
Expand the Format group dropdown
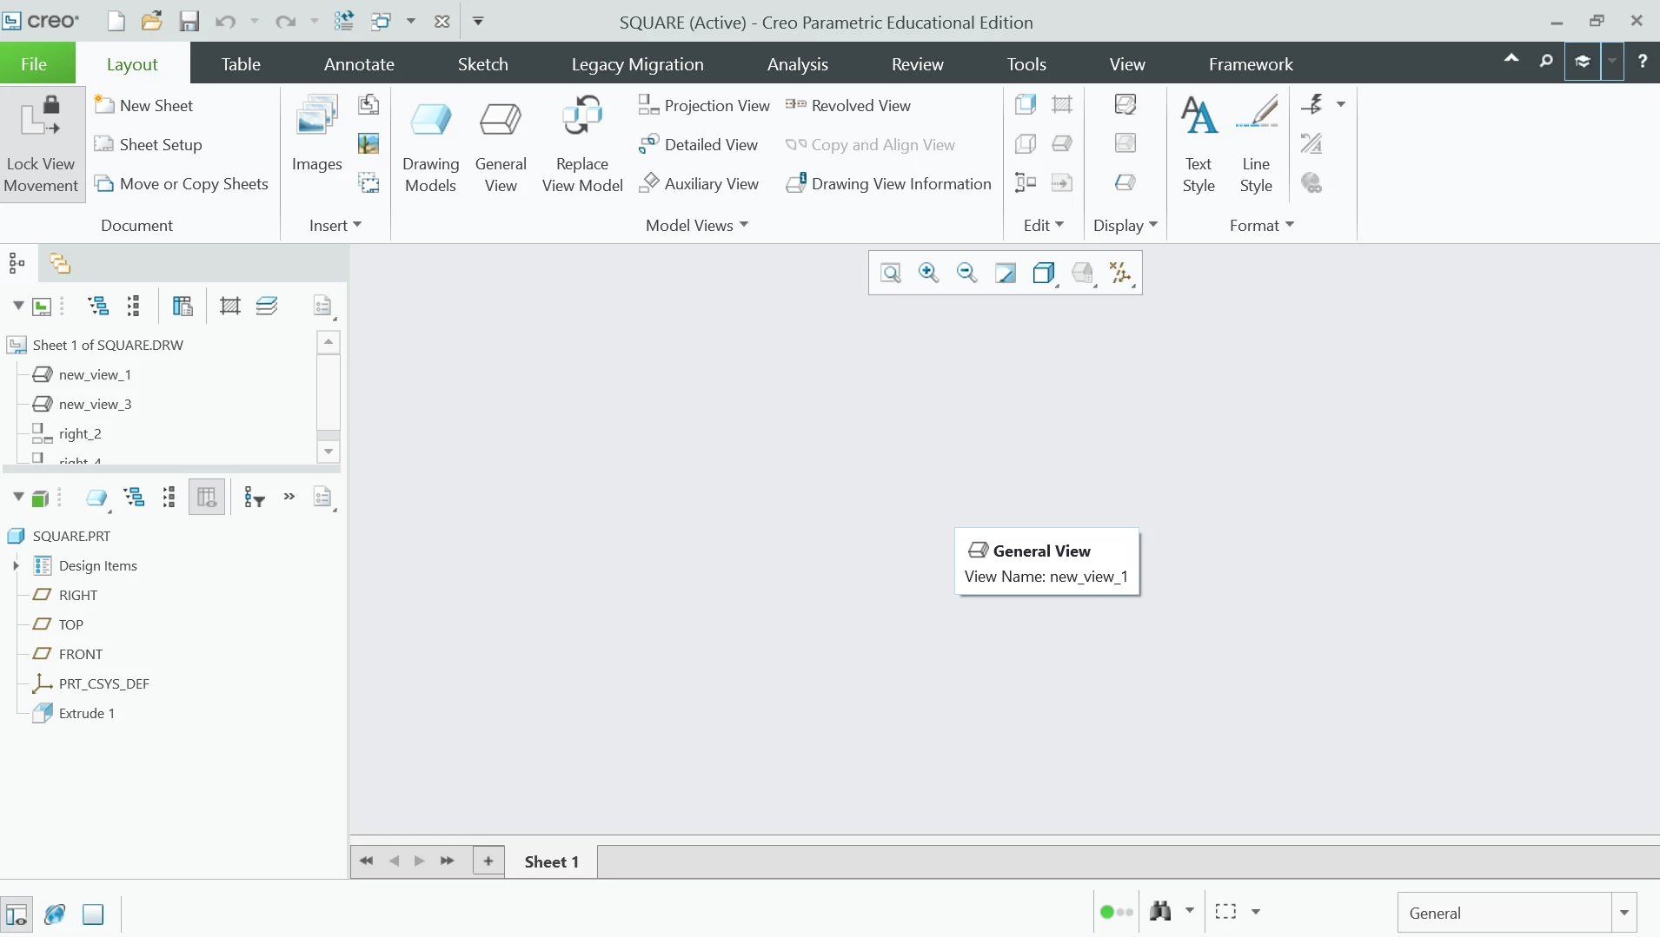pos(1262,225)
